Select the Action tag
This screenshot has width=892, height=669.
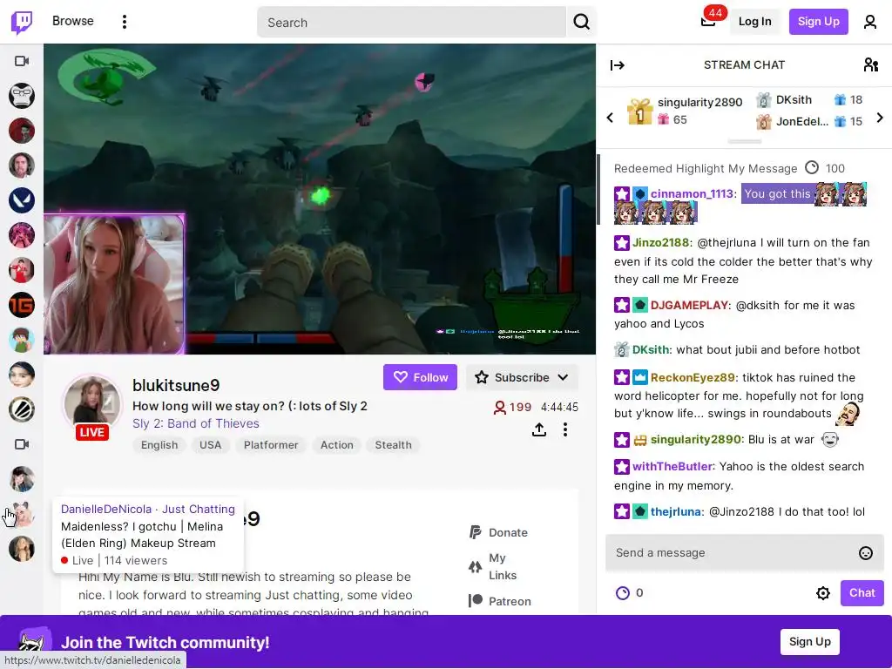pyautogui.click(x=337, y=445)
